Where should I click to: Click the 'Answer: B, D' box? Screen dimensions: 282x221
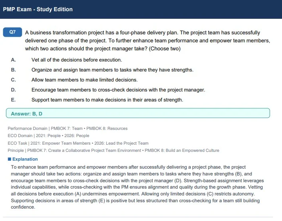click(138, 113)
